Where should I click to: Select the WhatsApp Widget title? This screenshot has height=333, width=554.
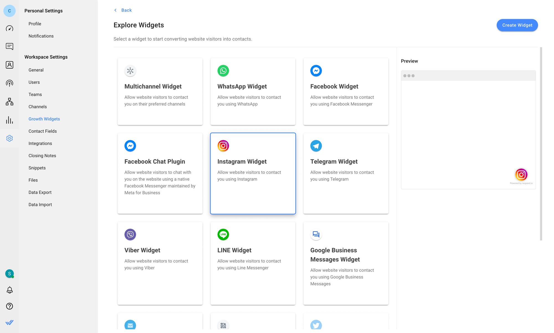pyautogui.click(x=242, y=86)
